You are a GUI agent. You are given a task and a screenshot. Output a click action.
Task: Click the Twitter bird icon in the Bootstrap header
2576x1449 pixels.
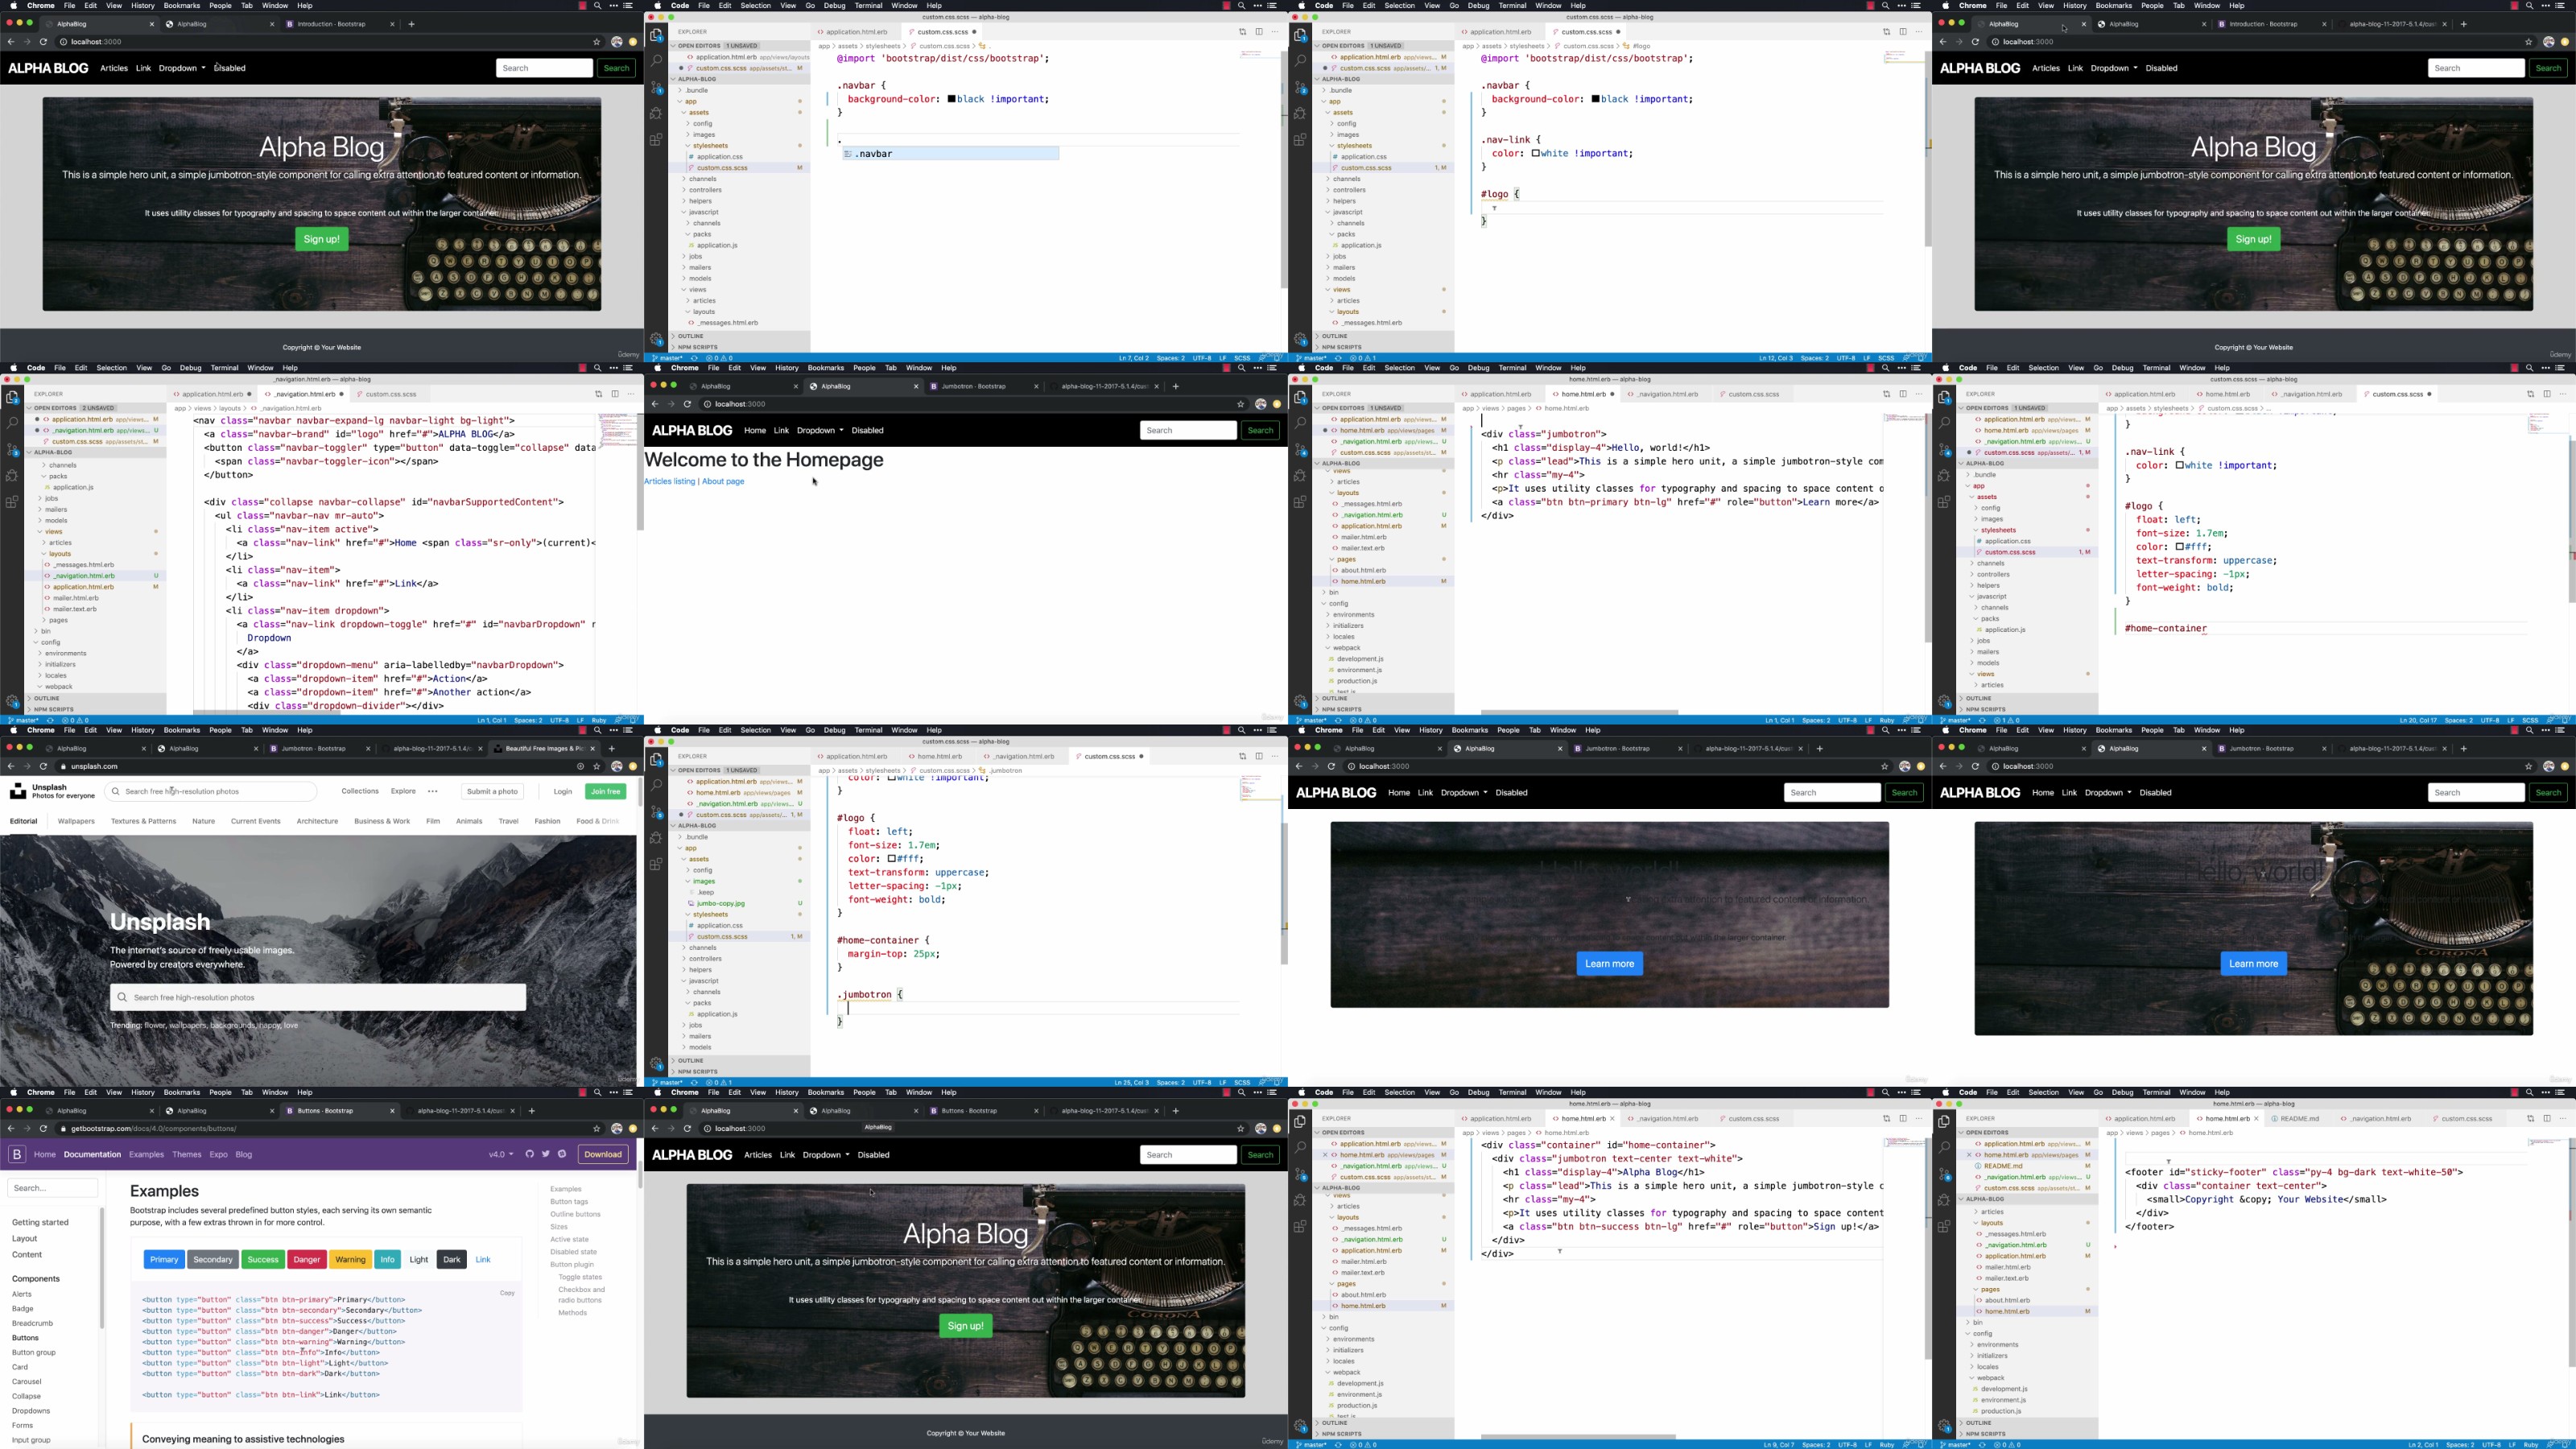point(546,1154)
